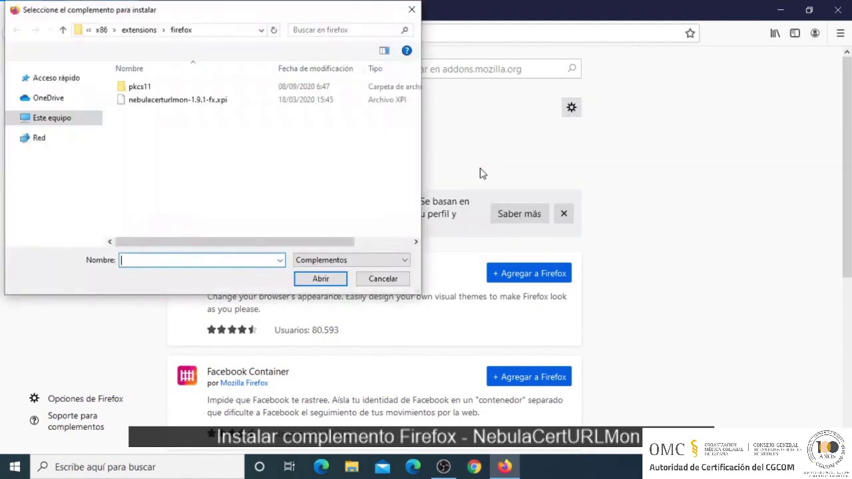The height and width of the screenshot is (479, 852).
Task: Select OneDrive in the navigation pane
Action: tap(48, 98)
